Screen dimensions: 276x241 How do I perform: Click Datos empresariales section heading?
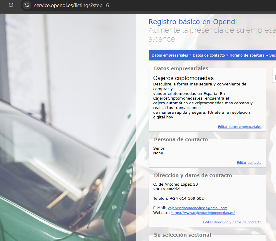[x=181, y=68]
